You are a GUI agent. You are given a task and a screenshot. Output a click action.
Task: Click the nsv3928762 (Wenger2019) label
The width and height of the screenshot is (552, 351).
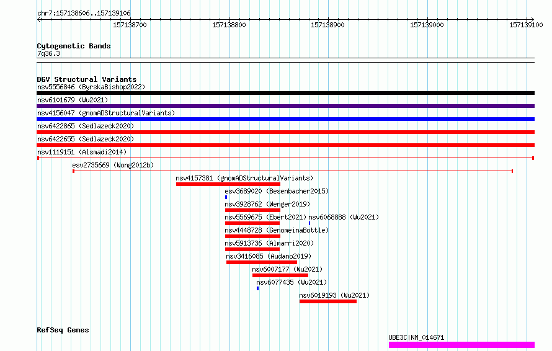coord(267,204)
